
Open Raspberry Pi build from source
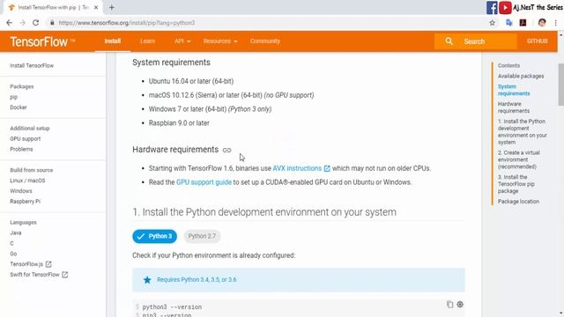(26, 202)
